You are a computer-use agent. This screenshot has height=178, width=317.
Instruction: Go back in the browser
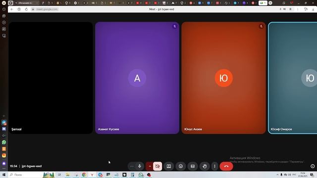coord(12,9)
